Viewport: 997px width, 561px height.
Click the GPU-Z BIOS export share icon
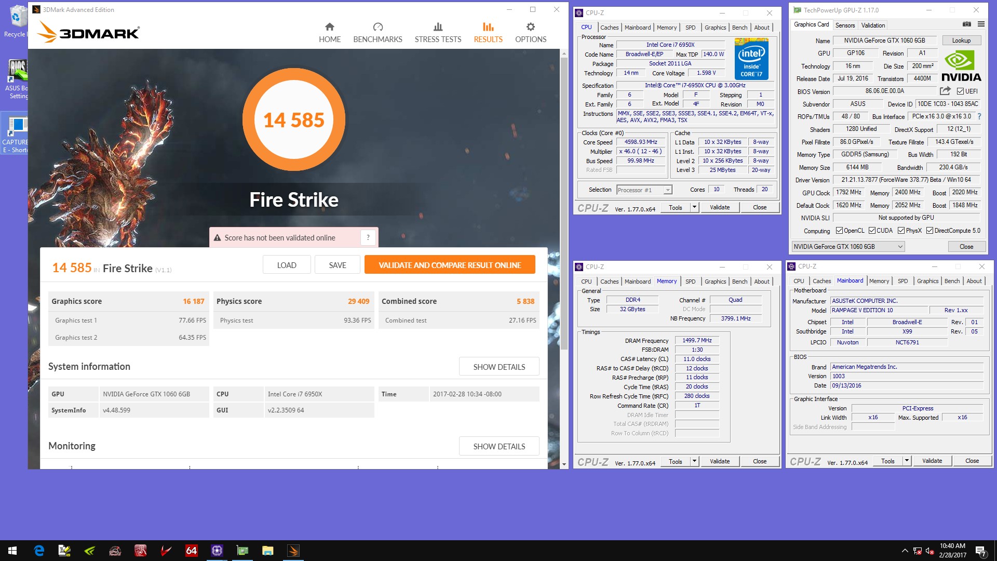coord(945,91)
